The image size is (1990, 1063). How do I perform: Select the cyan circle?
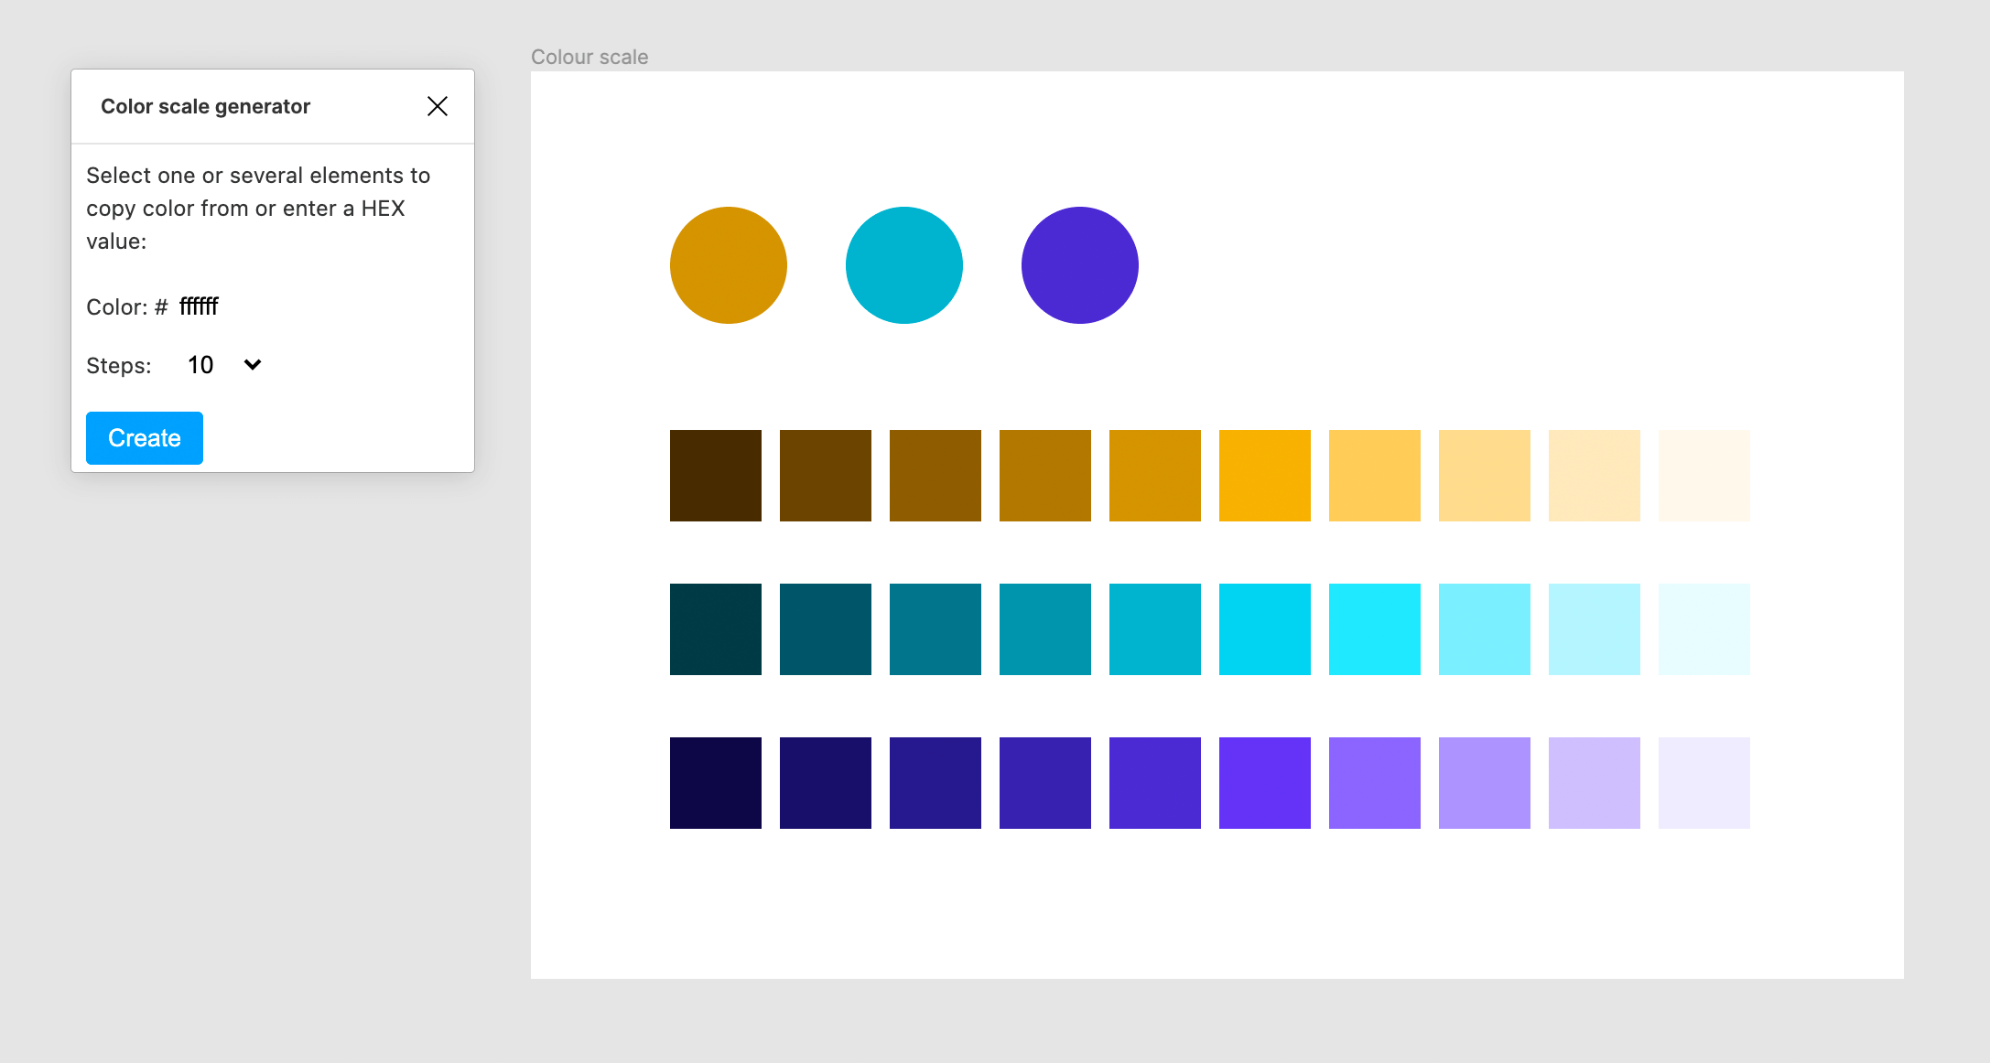tap(904, 265)
